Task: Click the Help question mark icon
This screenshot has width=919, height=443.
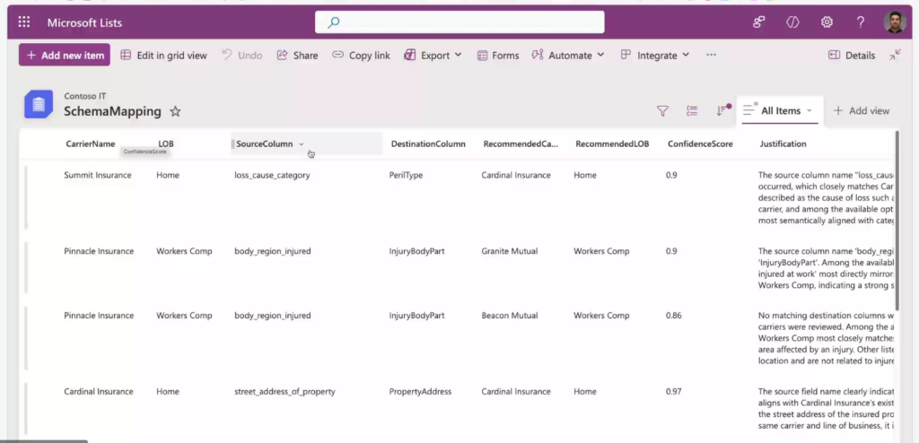Action: tap(861, 22)
